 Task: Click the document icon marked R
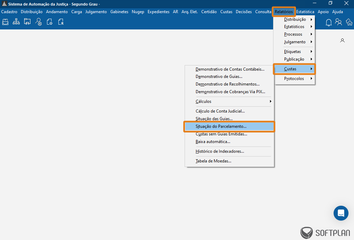point(61,22)
